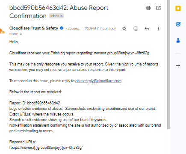Image resolution: width=186 pixels, height=154 pixels.
Task: Click the domain newera.group88enjoy.xn--6frz82g text
Action: point(122,53)
